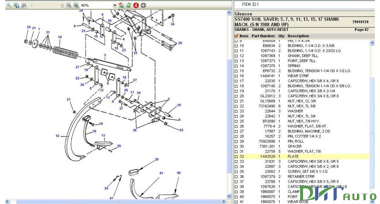Click the greyed previous page icon
Image resolution: width=380 pixels, height=204 pixels.
pos(24,5)
